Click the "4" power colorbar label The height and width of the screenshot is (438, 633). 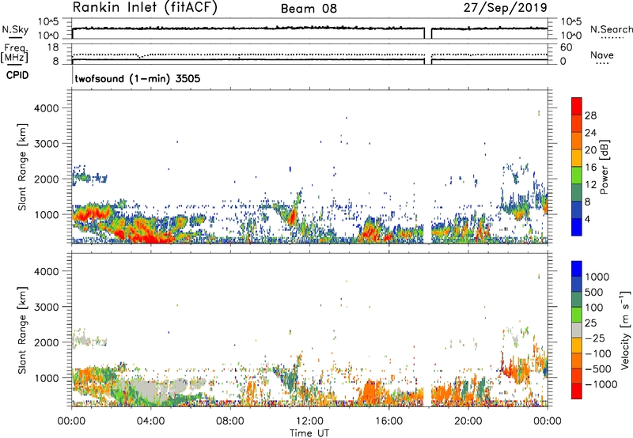(x=588, y=220)
